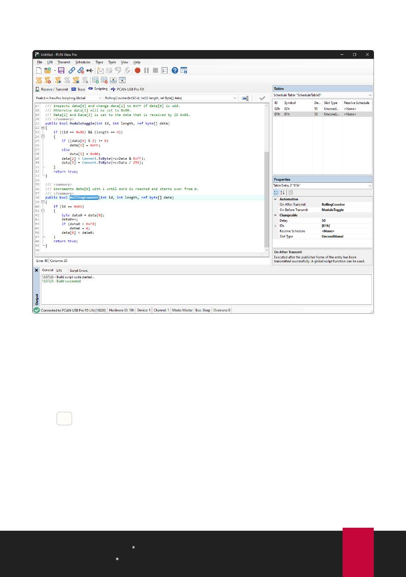
Task: Open the Table Entry 2 "01h" dropdown
Action: [x=322, y=186]
